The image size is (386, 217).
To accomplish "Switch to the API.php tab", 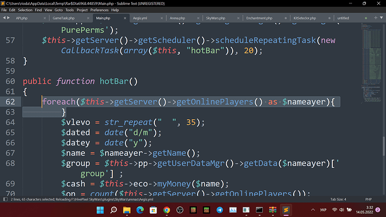I will click(x=22, y=18).
